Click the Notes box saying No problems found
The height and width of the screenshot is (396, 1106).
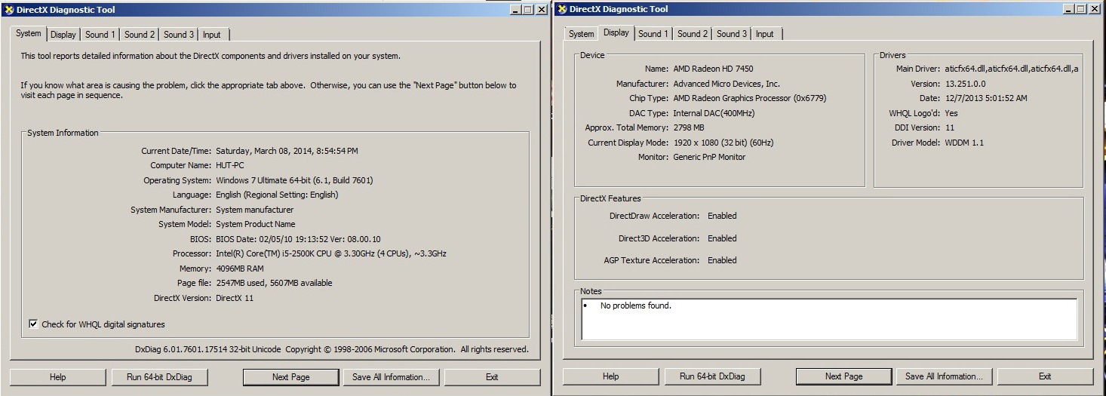tap(829, 319)
